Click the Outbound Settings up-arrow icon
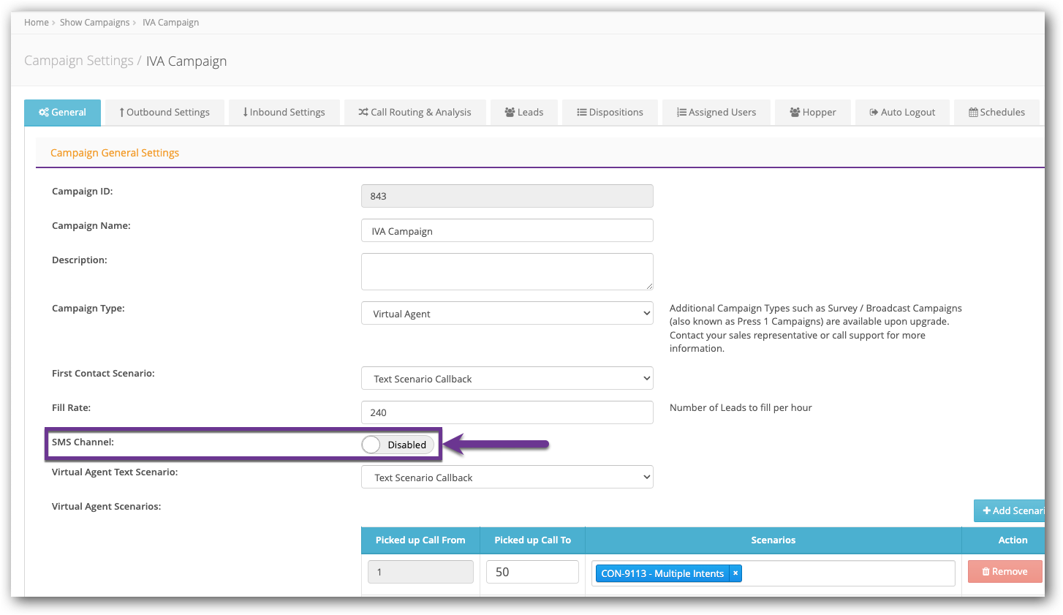1063x615 pixels. click(122, 112)
